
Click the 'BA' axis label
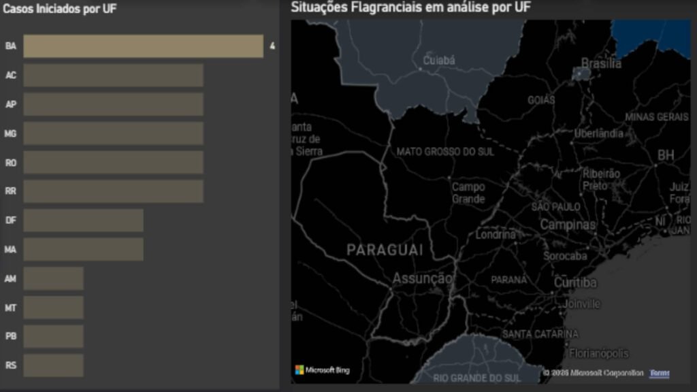[11, 46]
